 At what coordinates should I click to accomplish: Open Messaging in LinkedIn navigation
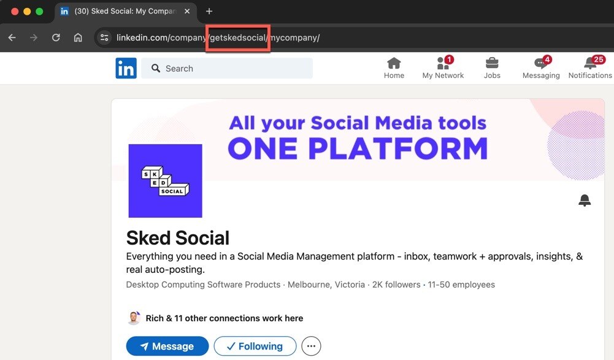point(541,68)
